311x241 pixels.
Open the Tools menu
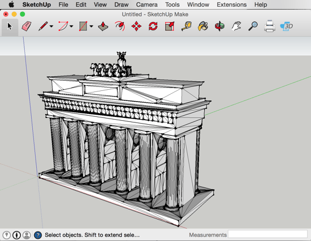click(172, 5)
